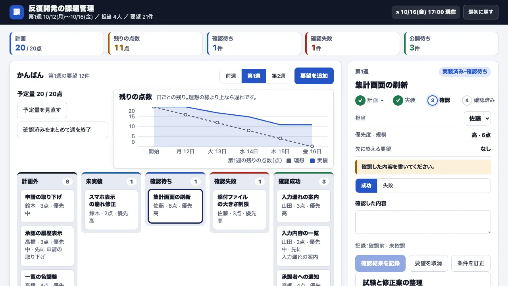Click the 計画 20/20点 summary card
Screen dimensions: 508x286
click(x=57, y=44)
